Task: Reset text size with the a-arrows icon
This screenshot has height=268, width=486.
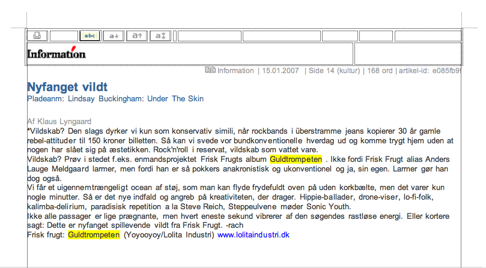Action: [x=160, y=36]
